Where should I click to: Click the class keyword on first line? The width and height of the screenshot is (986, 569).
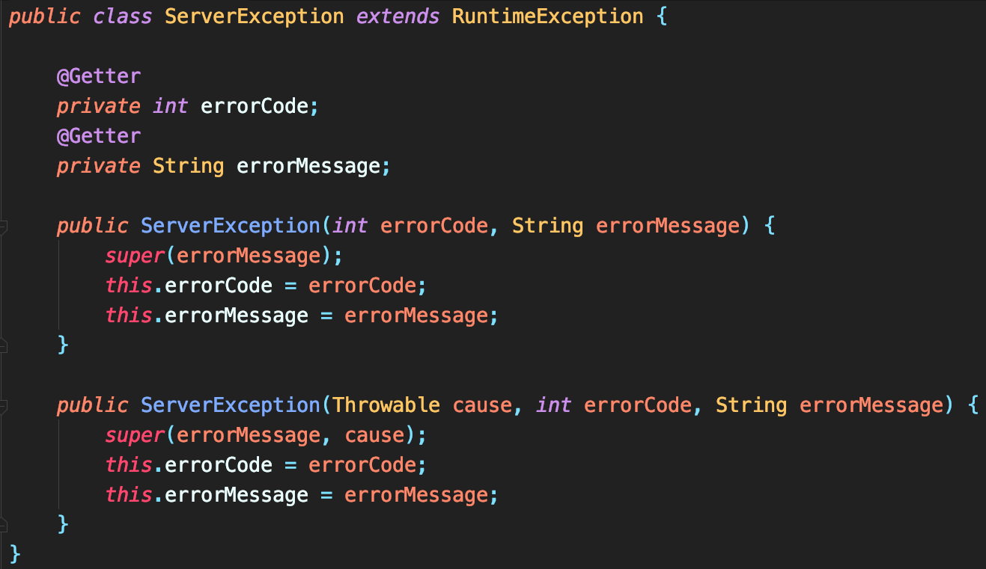122,16
